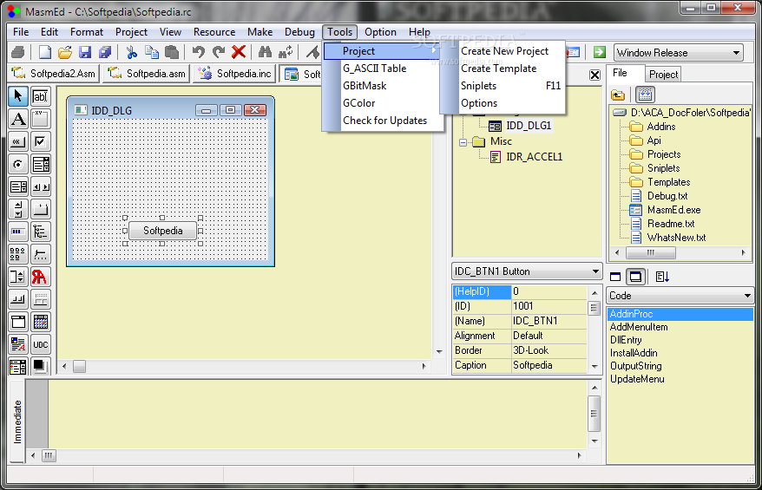
Task: Switch to the Project panel tab
Action: (x=663, y=75)
